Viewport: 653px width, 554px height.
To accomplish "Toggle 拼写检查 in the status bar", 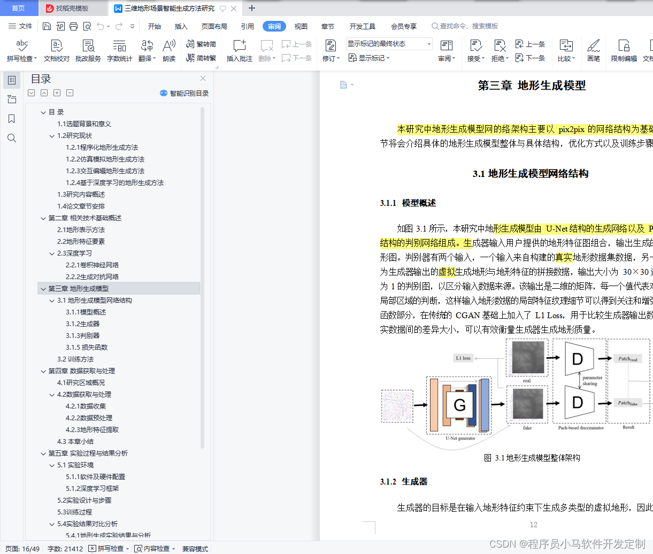I will pos(109,549).
